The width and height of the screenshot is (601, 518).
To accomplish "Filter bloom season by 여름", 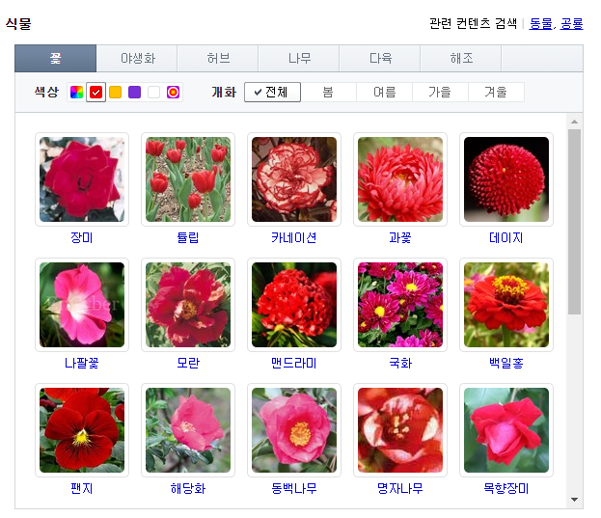I will coord(385,93).
